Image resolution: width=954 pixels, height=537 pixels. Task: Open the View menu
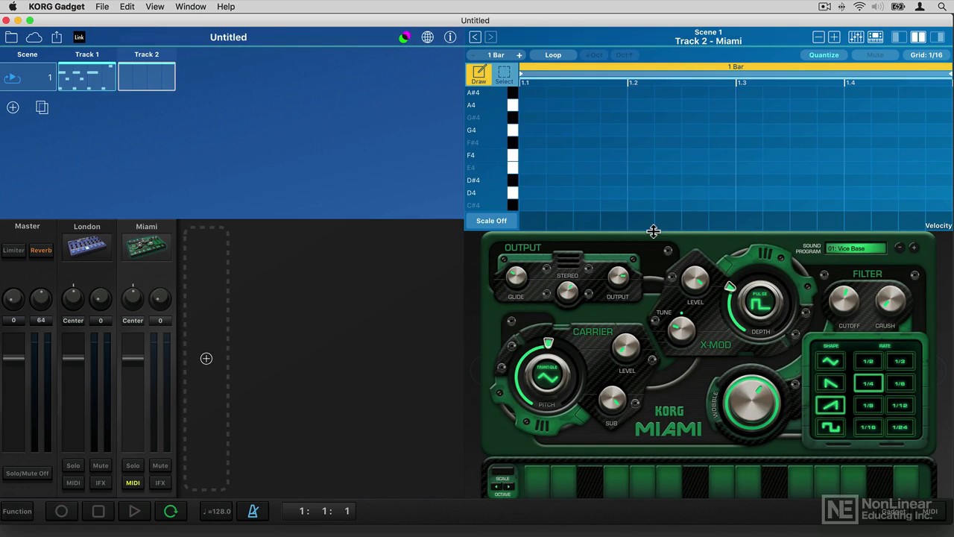coord(155,7)
